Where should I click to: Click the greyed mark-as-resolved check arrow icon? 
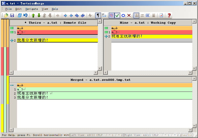90,15
